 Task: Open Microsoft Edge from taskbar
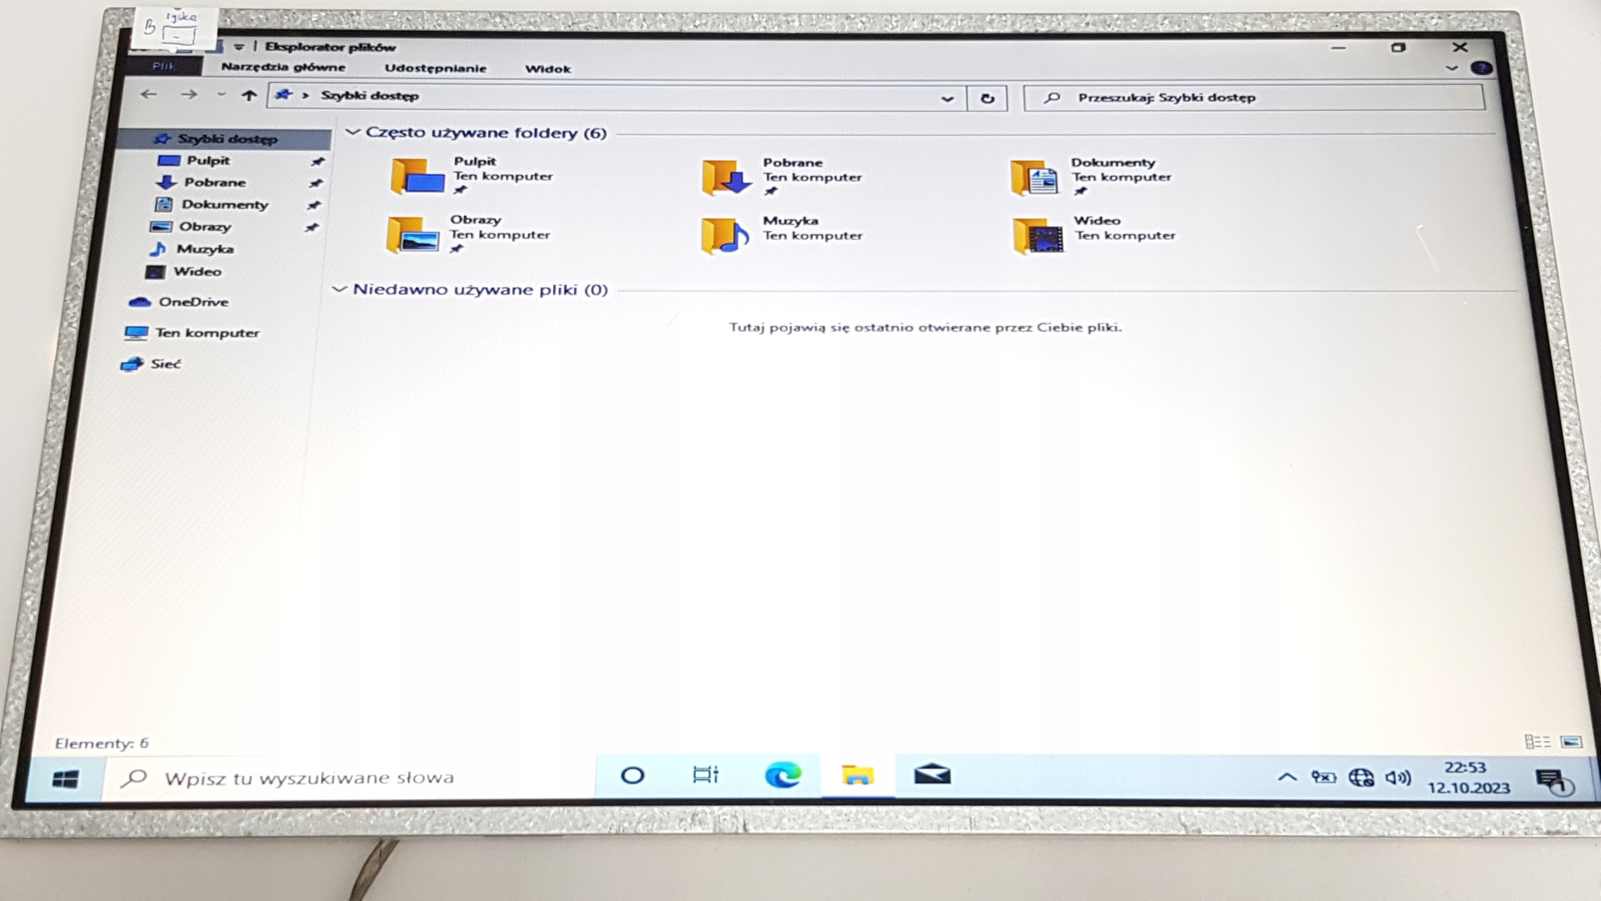(x=782, y=776)
